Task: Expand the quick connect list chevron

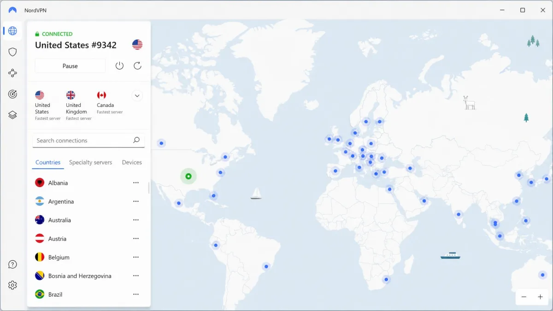Action: click(137, 96)
